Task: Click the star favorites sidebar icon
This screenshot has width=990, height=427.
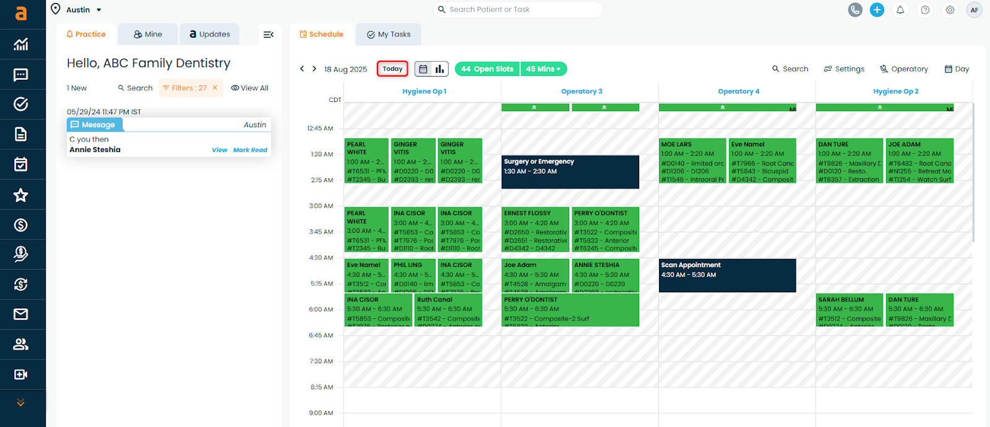Action: [21, 195]
